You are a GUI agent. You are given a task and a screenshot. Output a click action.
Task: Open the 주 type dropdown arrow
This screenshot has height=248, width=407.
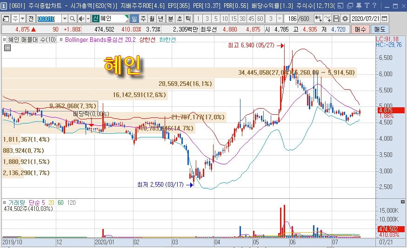pyautogui.click(x=23, y=19)
